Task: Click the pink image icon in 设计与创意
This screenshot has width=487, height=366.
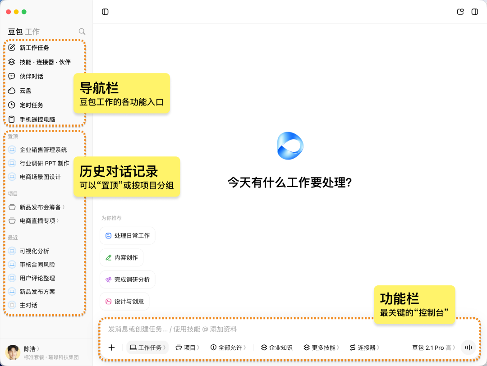Action: (108, 302)
